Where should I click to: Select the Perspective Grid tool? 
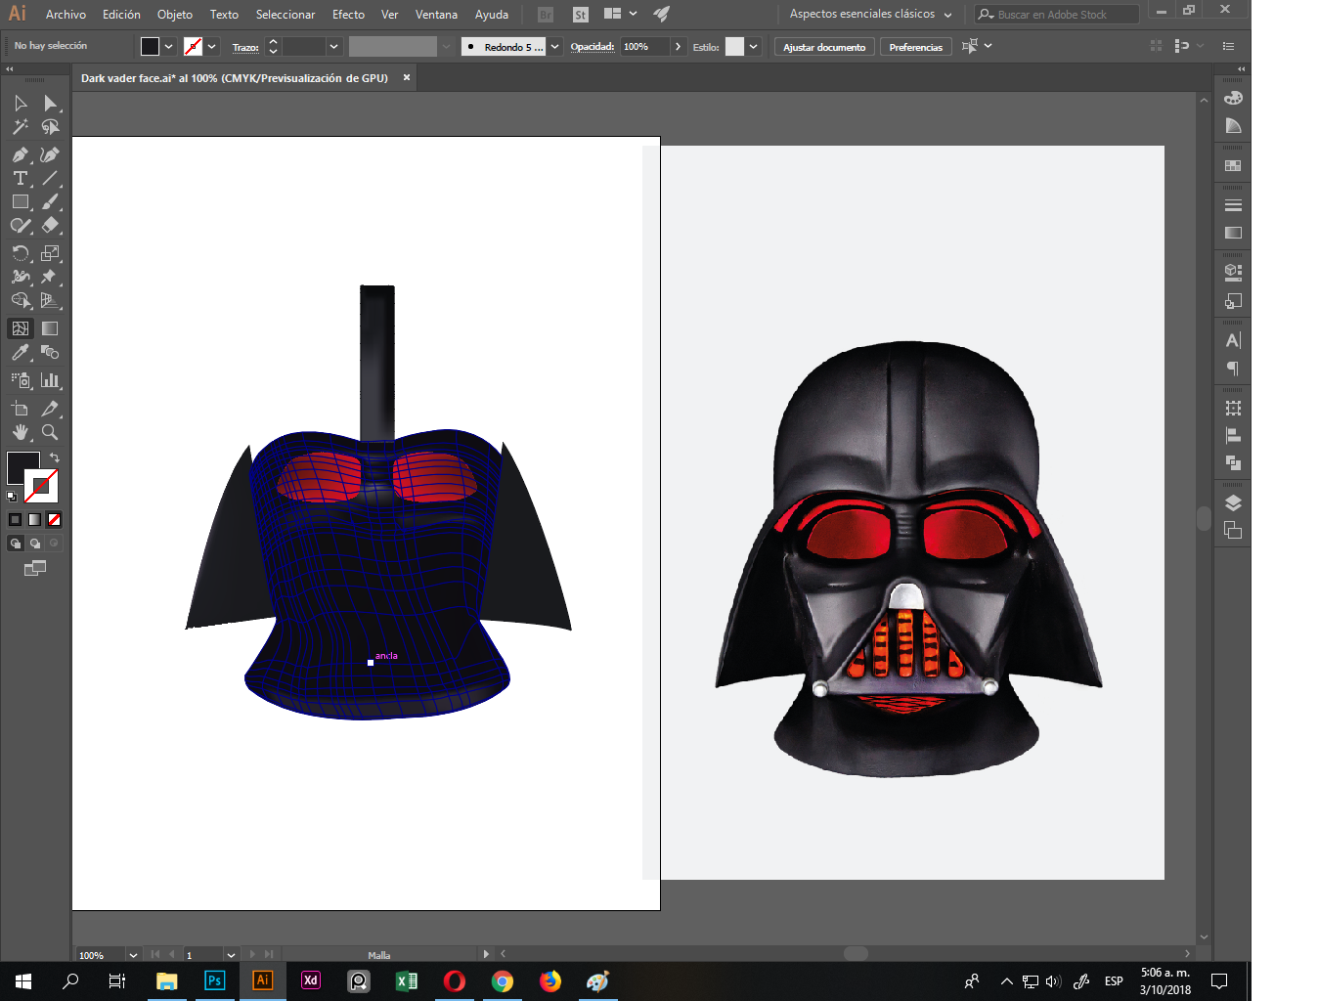click(x=50, y=300)
